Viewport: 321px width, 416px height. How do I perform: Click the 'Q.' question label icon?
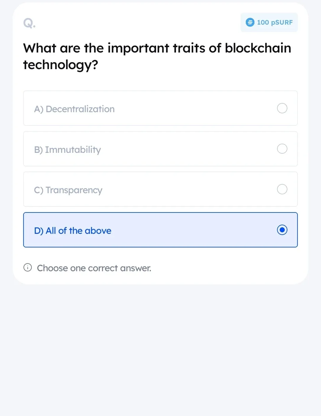click(x=29, y=23)
